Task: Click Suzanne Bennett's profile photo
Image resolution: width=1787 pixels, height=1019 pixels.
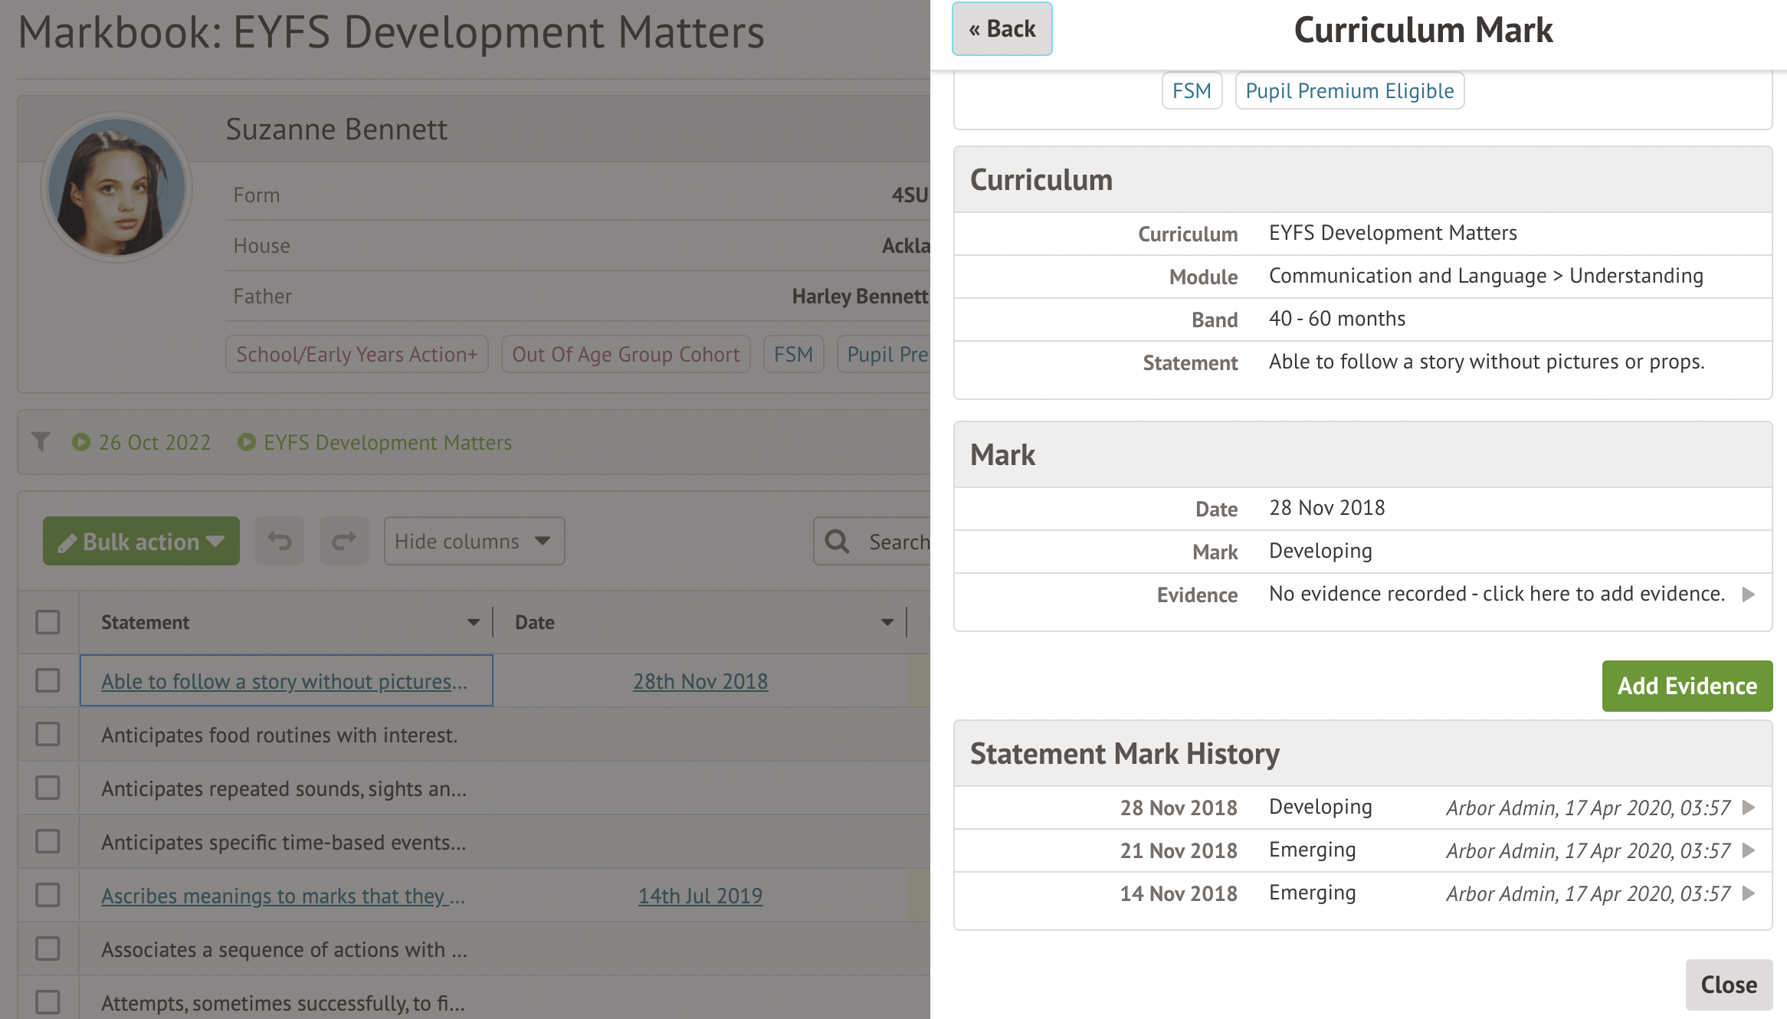Action: coord(116,188)
